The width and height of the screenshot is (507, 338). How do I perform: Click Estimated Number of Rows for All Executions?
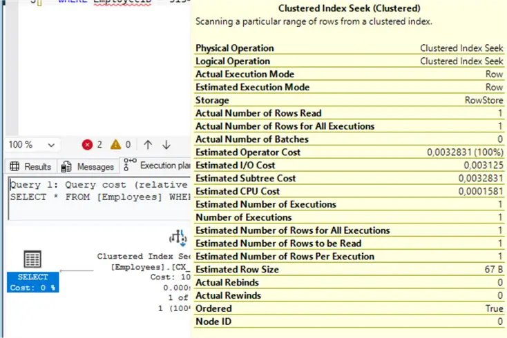coord(350,230)
